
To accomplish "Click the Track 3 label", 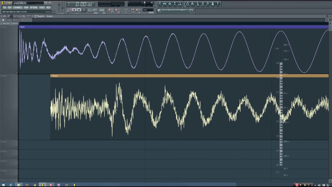I will point(4,142).
